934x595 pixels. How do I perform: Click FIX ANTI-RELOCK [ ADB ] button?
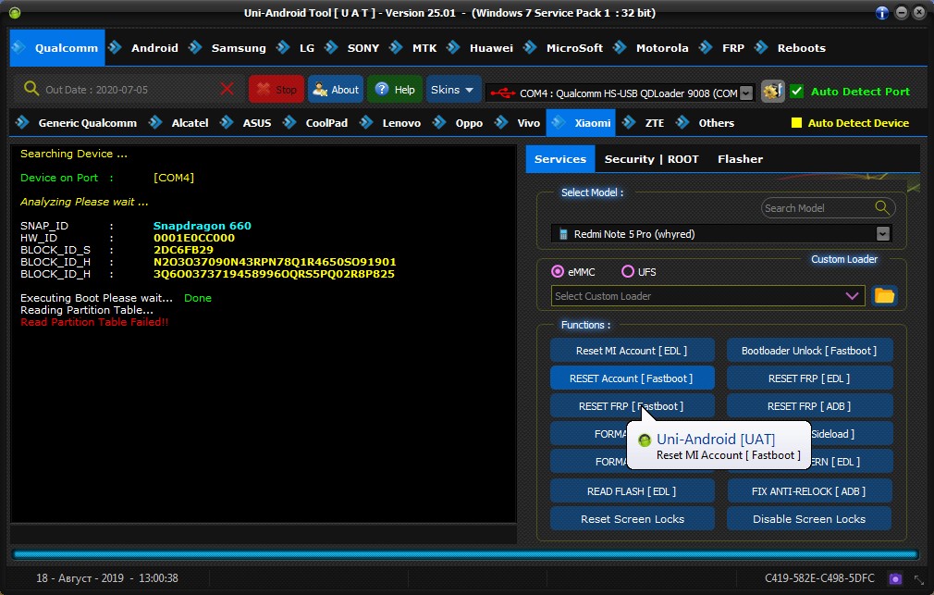(x=809, y=491)
